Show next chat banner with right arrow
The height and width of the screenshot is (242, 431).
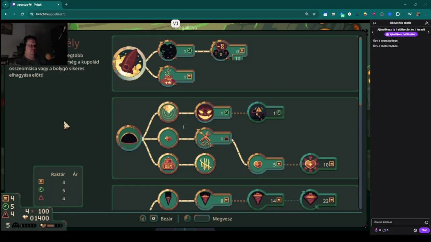(429, 32)
